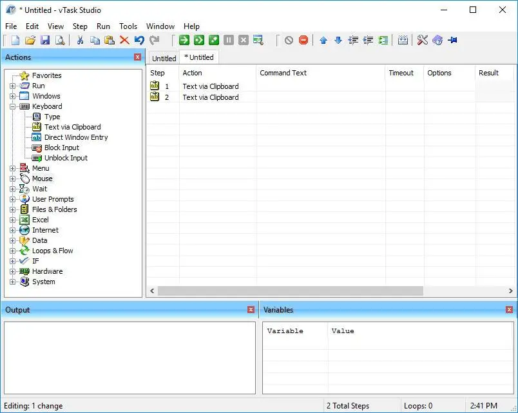Viewport: 518px width, 413px height.
Task: Move step down with blue down arrow
Action: click(338, 41)
